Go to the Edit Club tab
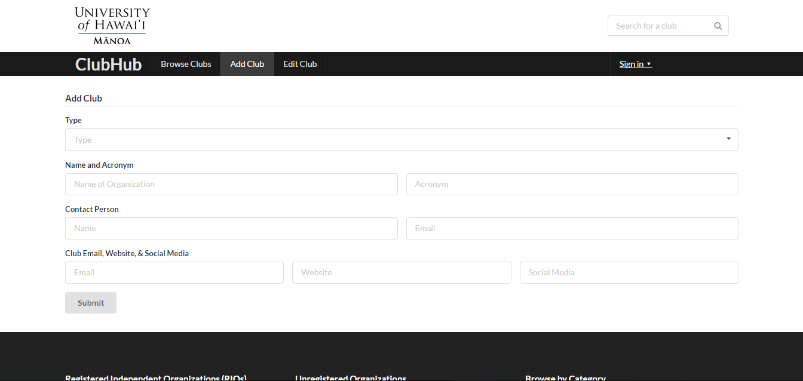This screenshot has width=803, height=381. (300, 64)
